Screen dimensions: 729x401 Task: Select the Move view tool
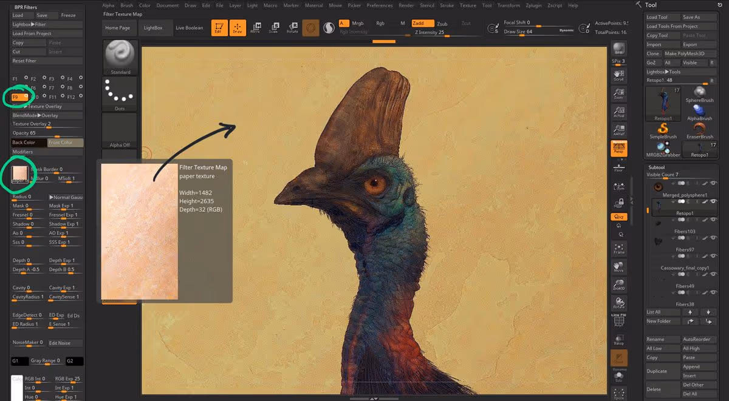point(618,266)
